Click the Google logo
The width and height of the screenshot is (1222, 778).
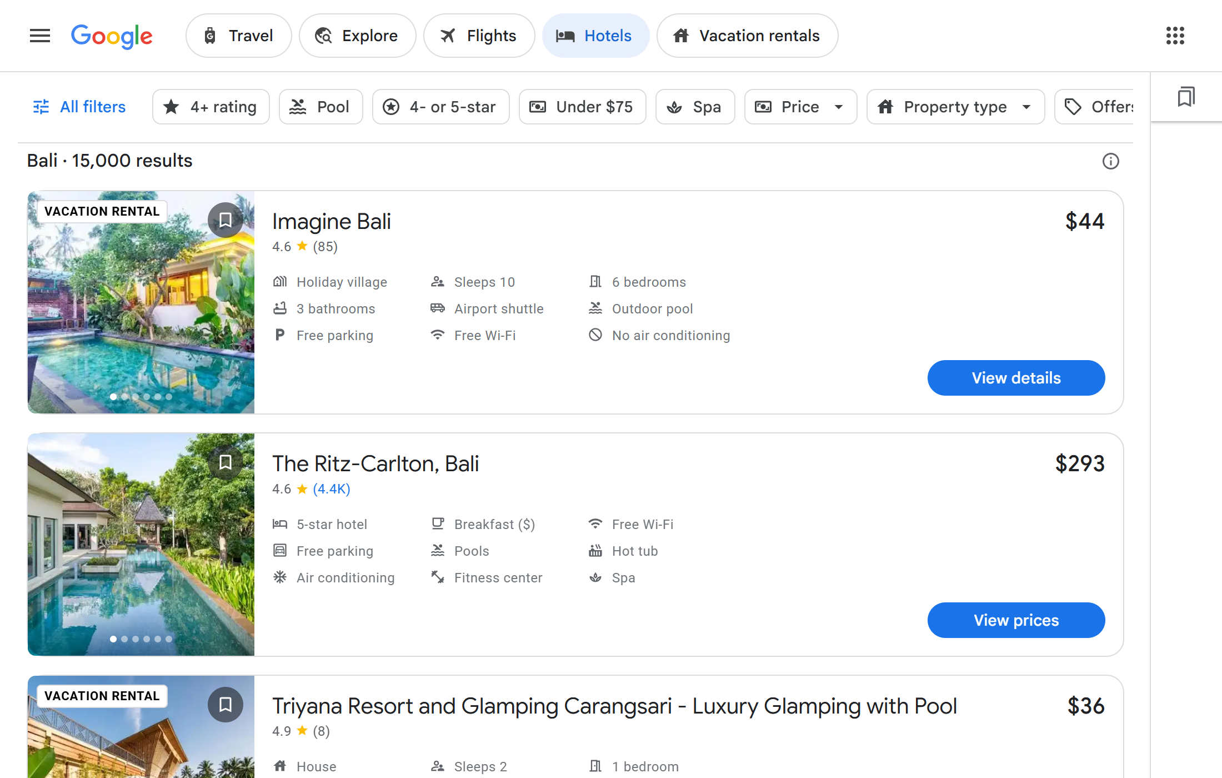(x=112, y=36)
